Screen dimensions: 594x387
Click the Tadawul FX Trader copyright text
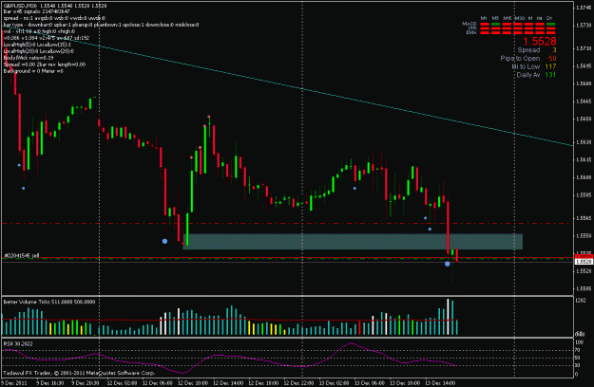(x=79, y=373)
